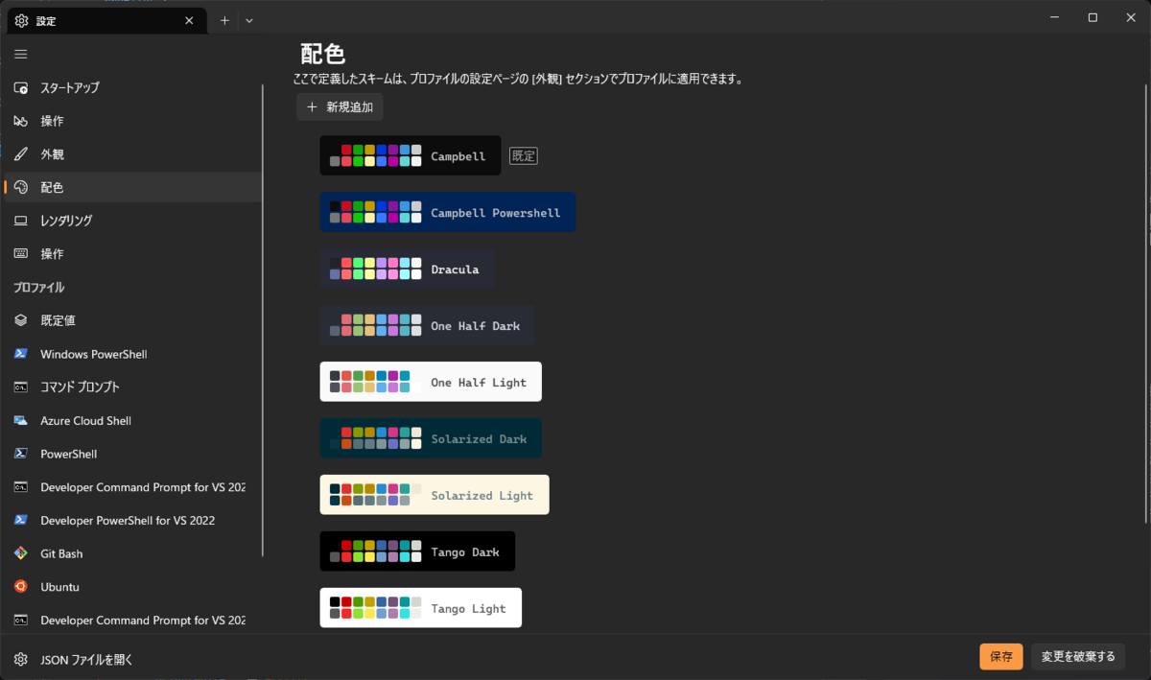Select the Ubuntu profile label
The image size is (1151, 680).
[x=59, y=587]
